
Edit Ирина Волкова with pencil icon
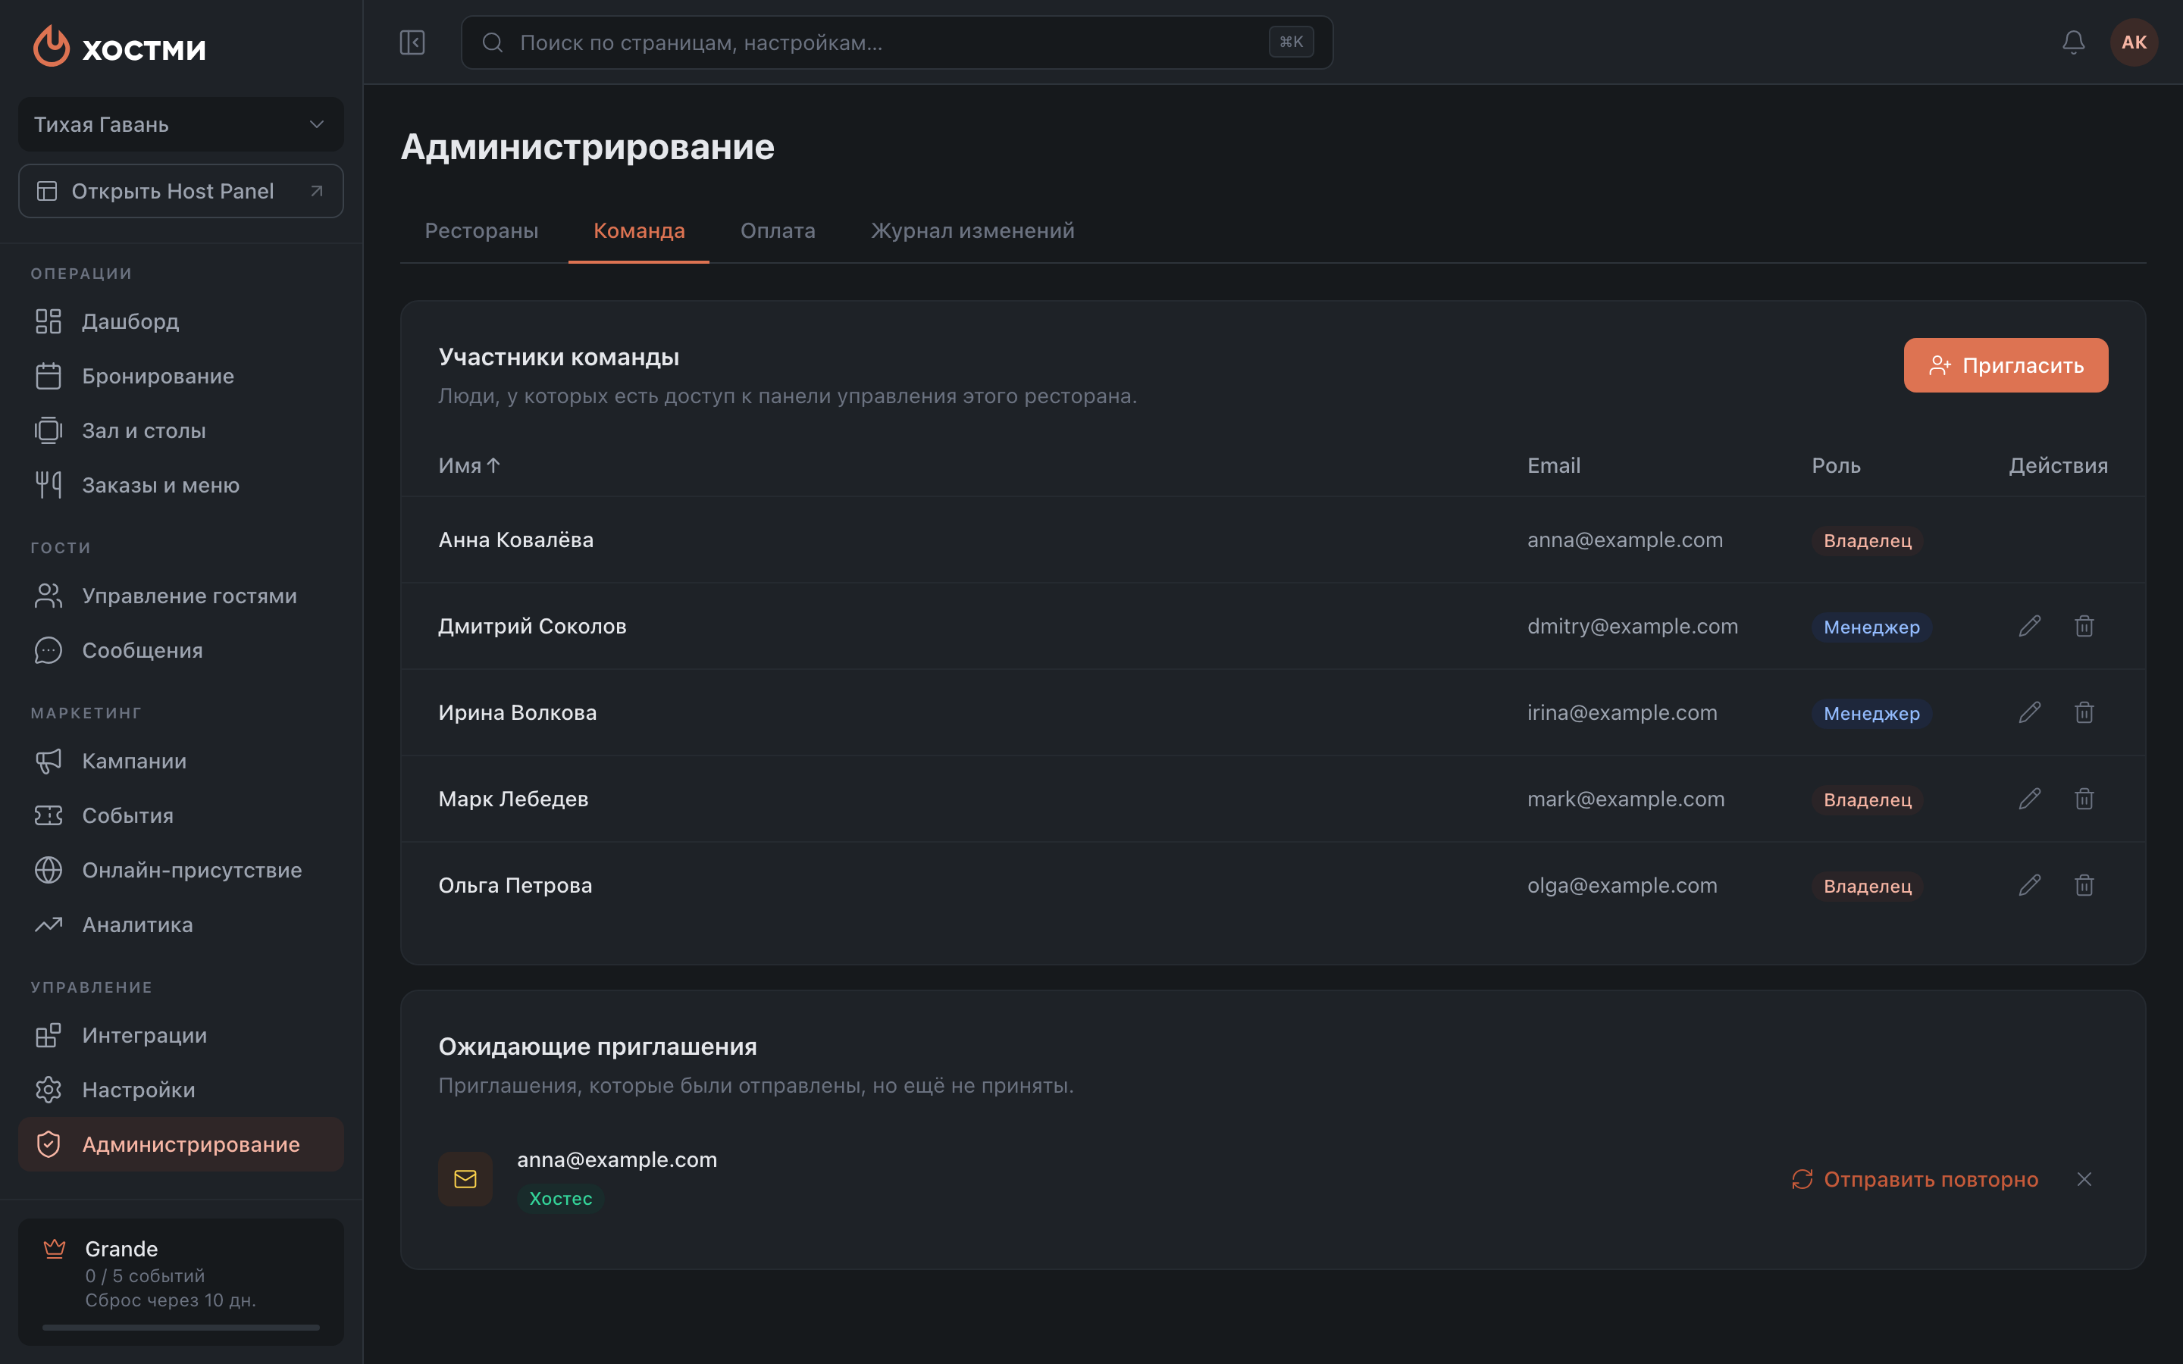click(2030, 712)
